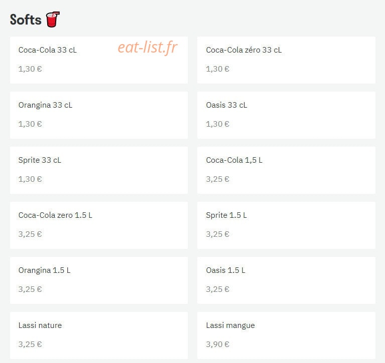Choose Lassi mangue

(x=286, y=335)
